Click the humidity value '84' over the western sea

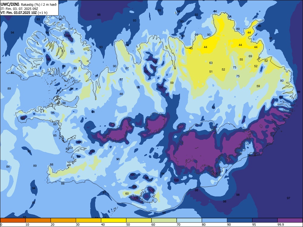coord(8,166)
